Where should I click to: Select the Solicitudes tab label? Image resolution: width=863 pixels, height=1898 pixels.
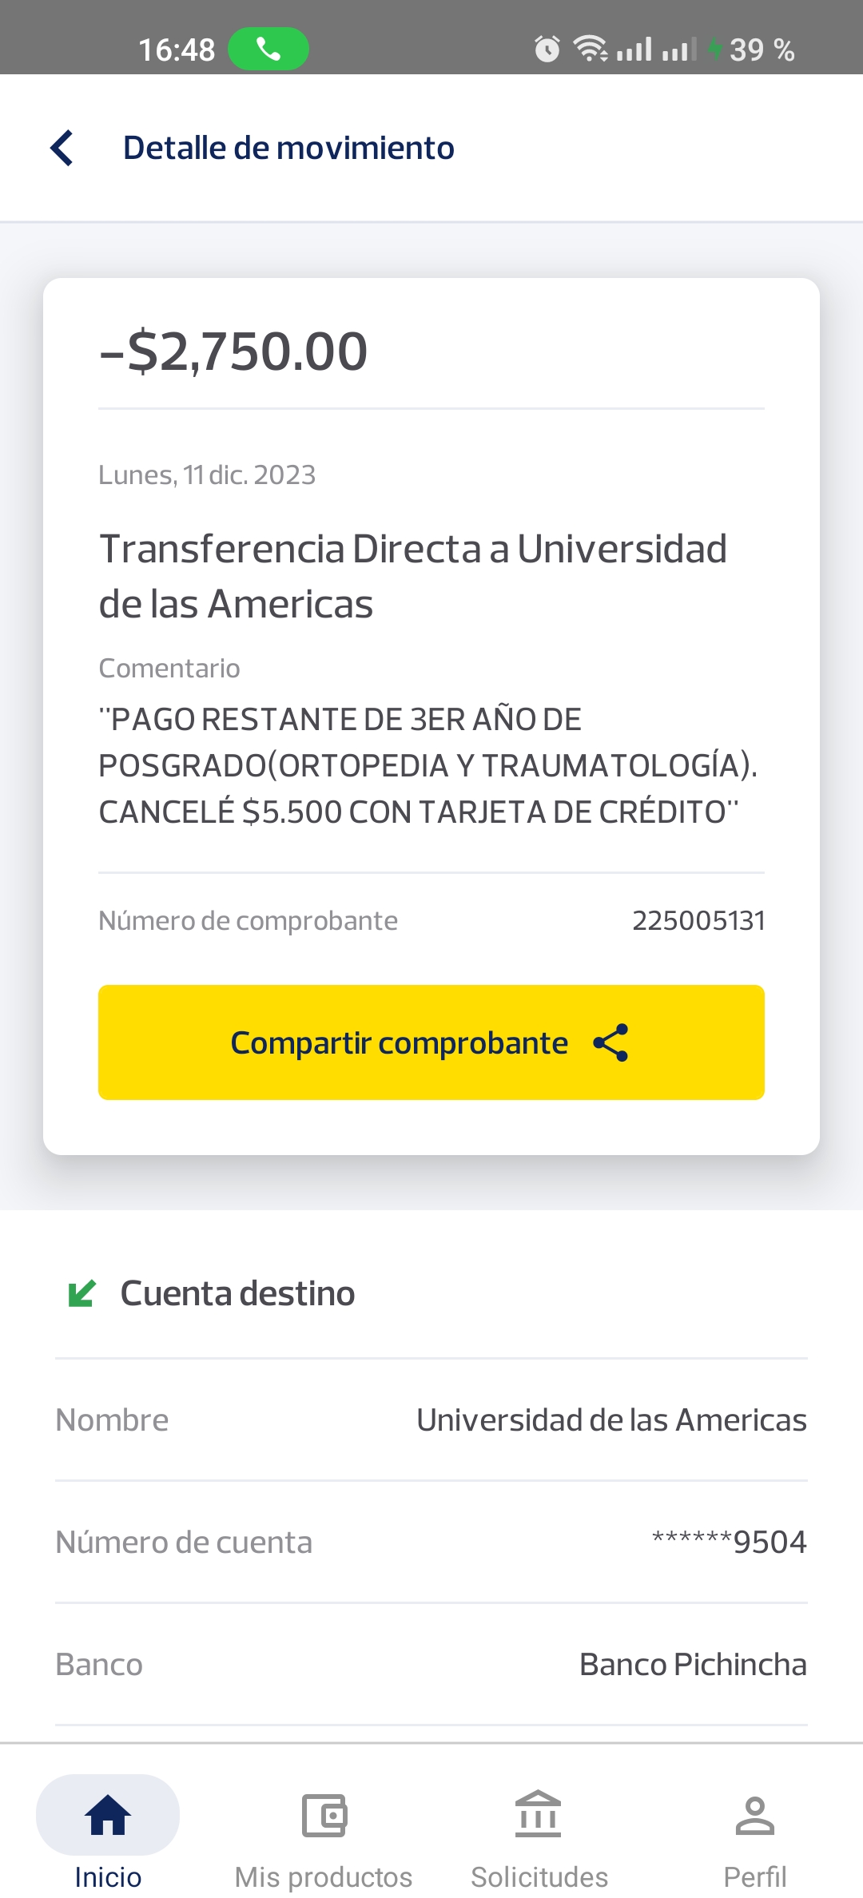539,1876
